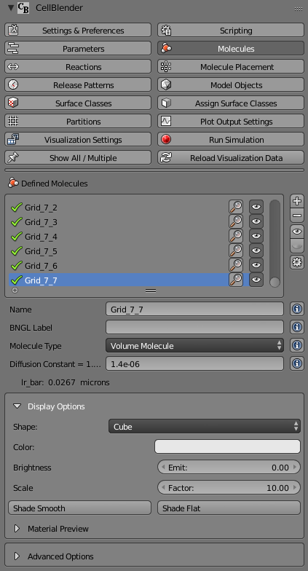Click Reload Visualization Data
308x571 pixels.
[x=231, y=157]
